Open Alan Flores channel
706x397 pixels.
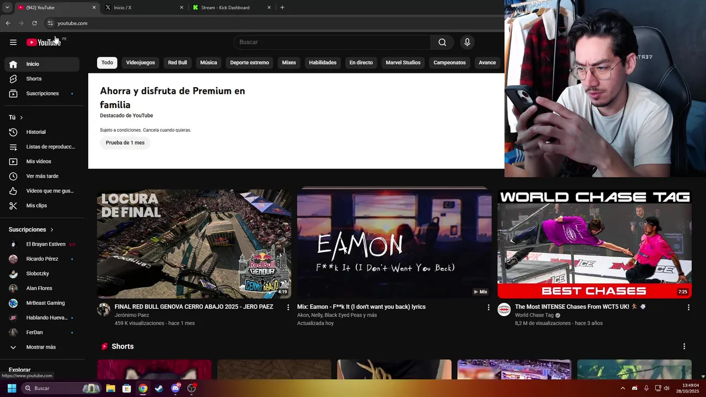tap(42, 288)
